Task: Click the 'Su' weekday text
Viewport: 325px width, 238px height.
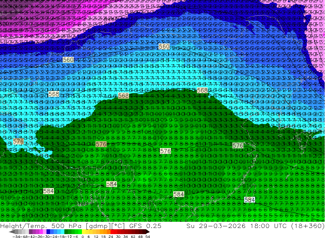Action: coord(190,226)
